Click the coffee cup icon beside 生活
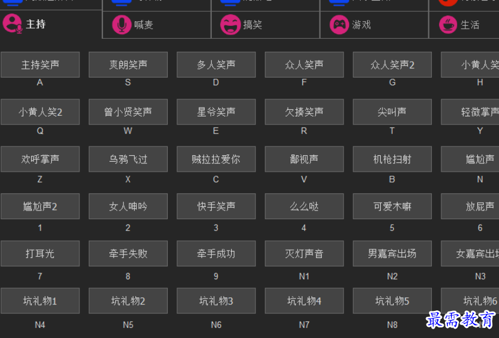Image resolution: width=499 pixels, height=338 pixels. point(448,25)
